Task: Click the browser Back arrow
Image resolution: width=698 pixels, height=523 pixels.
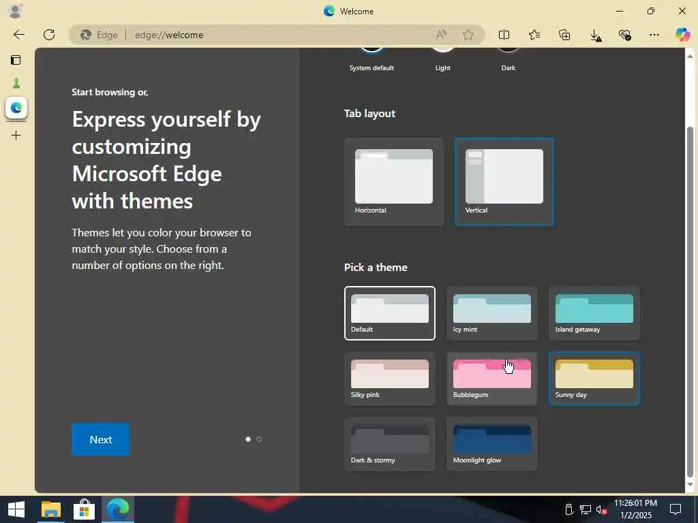Action: click(18, 35)
